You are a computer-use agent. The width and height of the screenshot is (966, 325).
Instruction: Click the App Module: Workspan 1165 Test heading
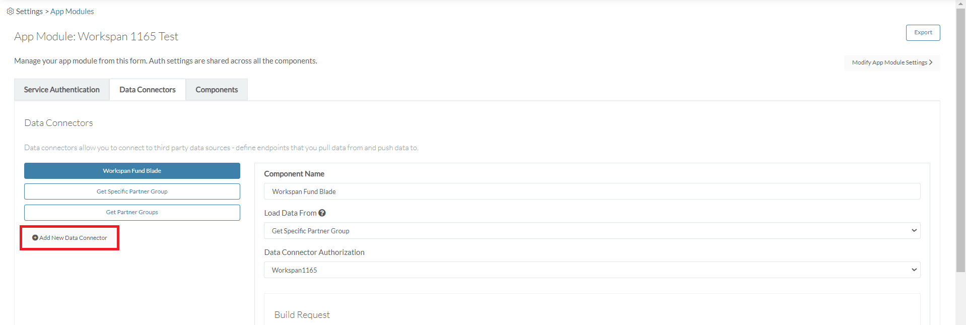click(96, 36)
